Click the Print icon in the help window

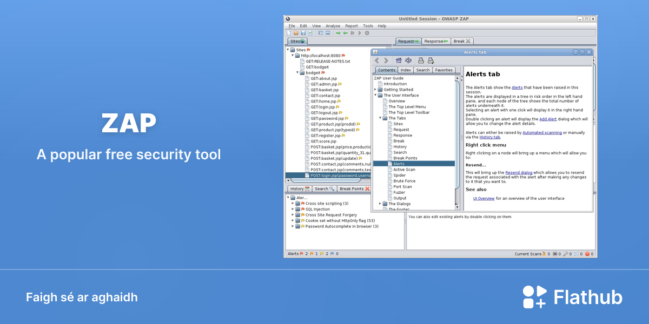click(x=421, y=60)
